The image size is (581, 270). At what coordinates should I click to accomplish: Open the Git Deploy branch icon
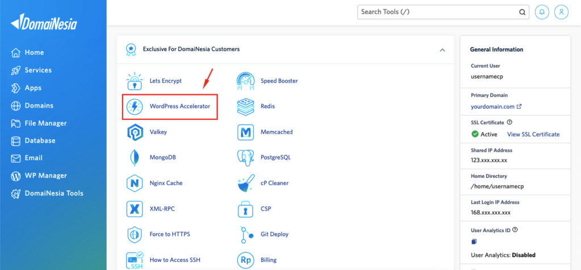click(246, 234)
